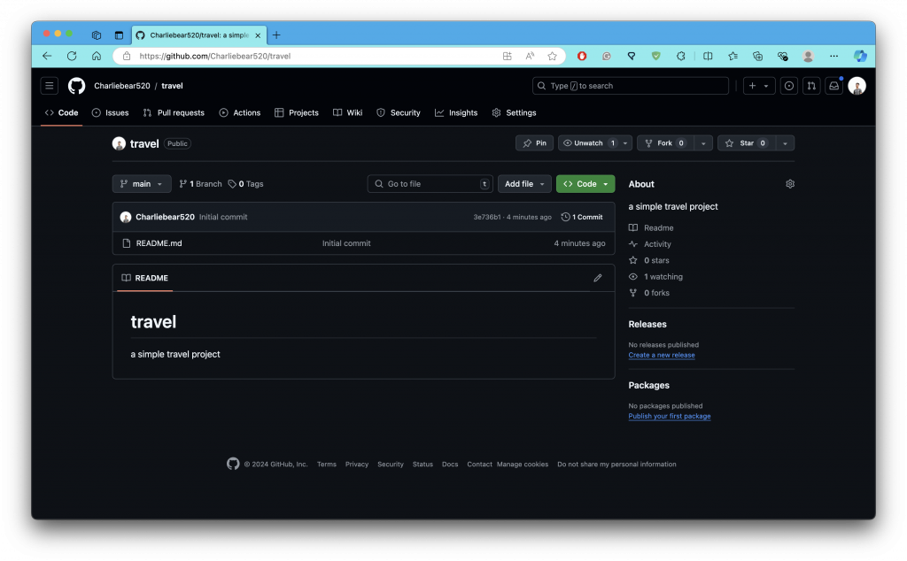The height and width of the screenshot is (561, 907).
Task: Open the Copilot icon in the browser toolbar
Action: [860, 56]
